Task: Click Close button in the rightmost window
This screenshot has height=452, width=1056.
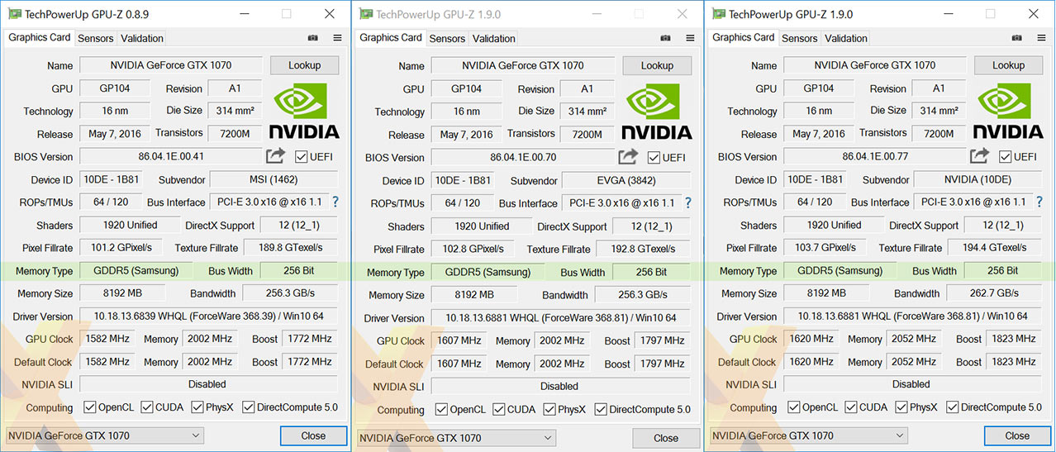Action: coord(1017,435)
